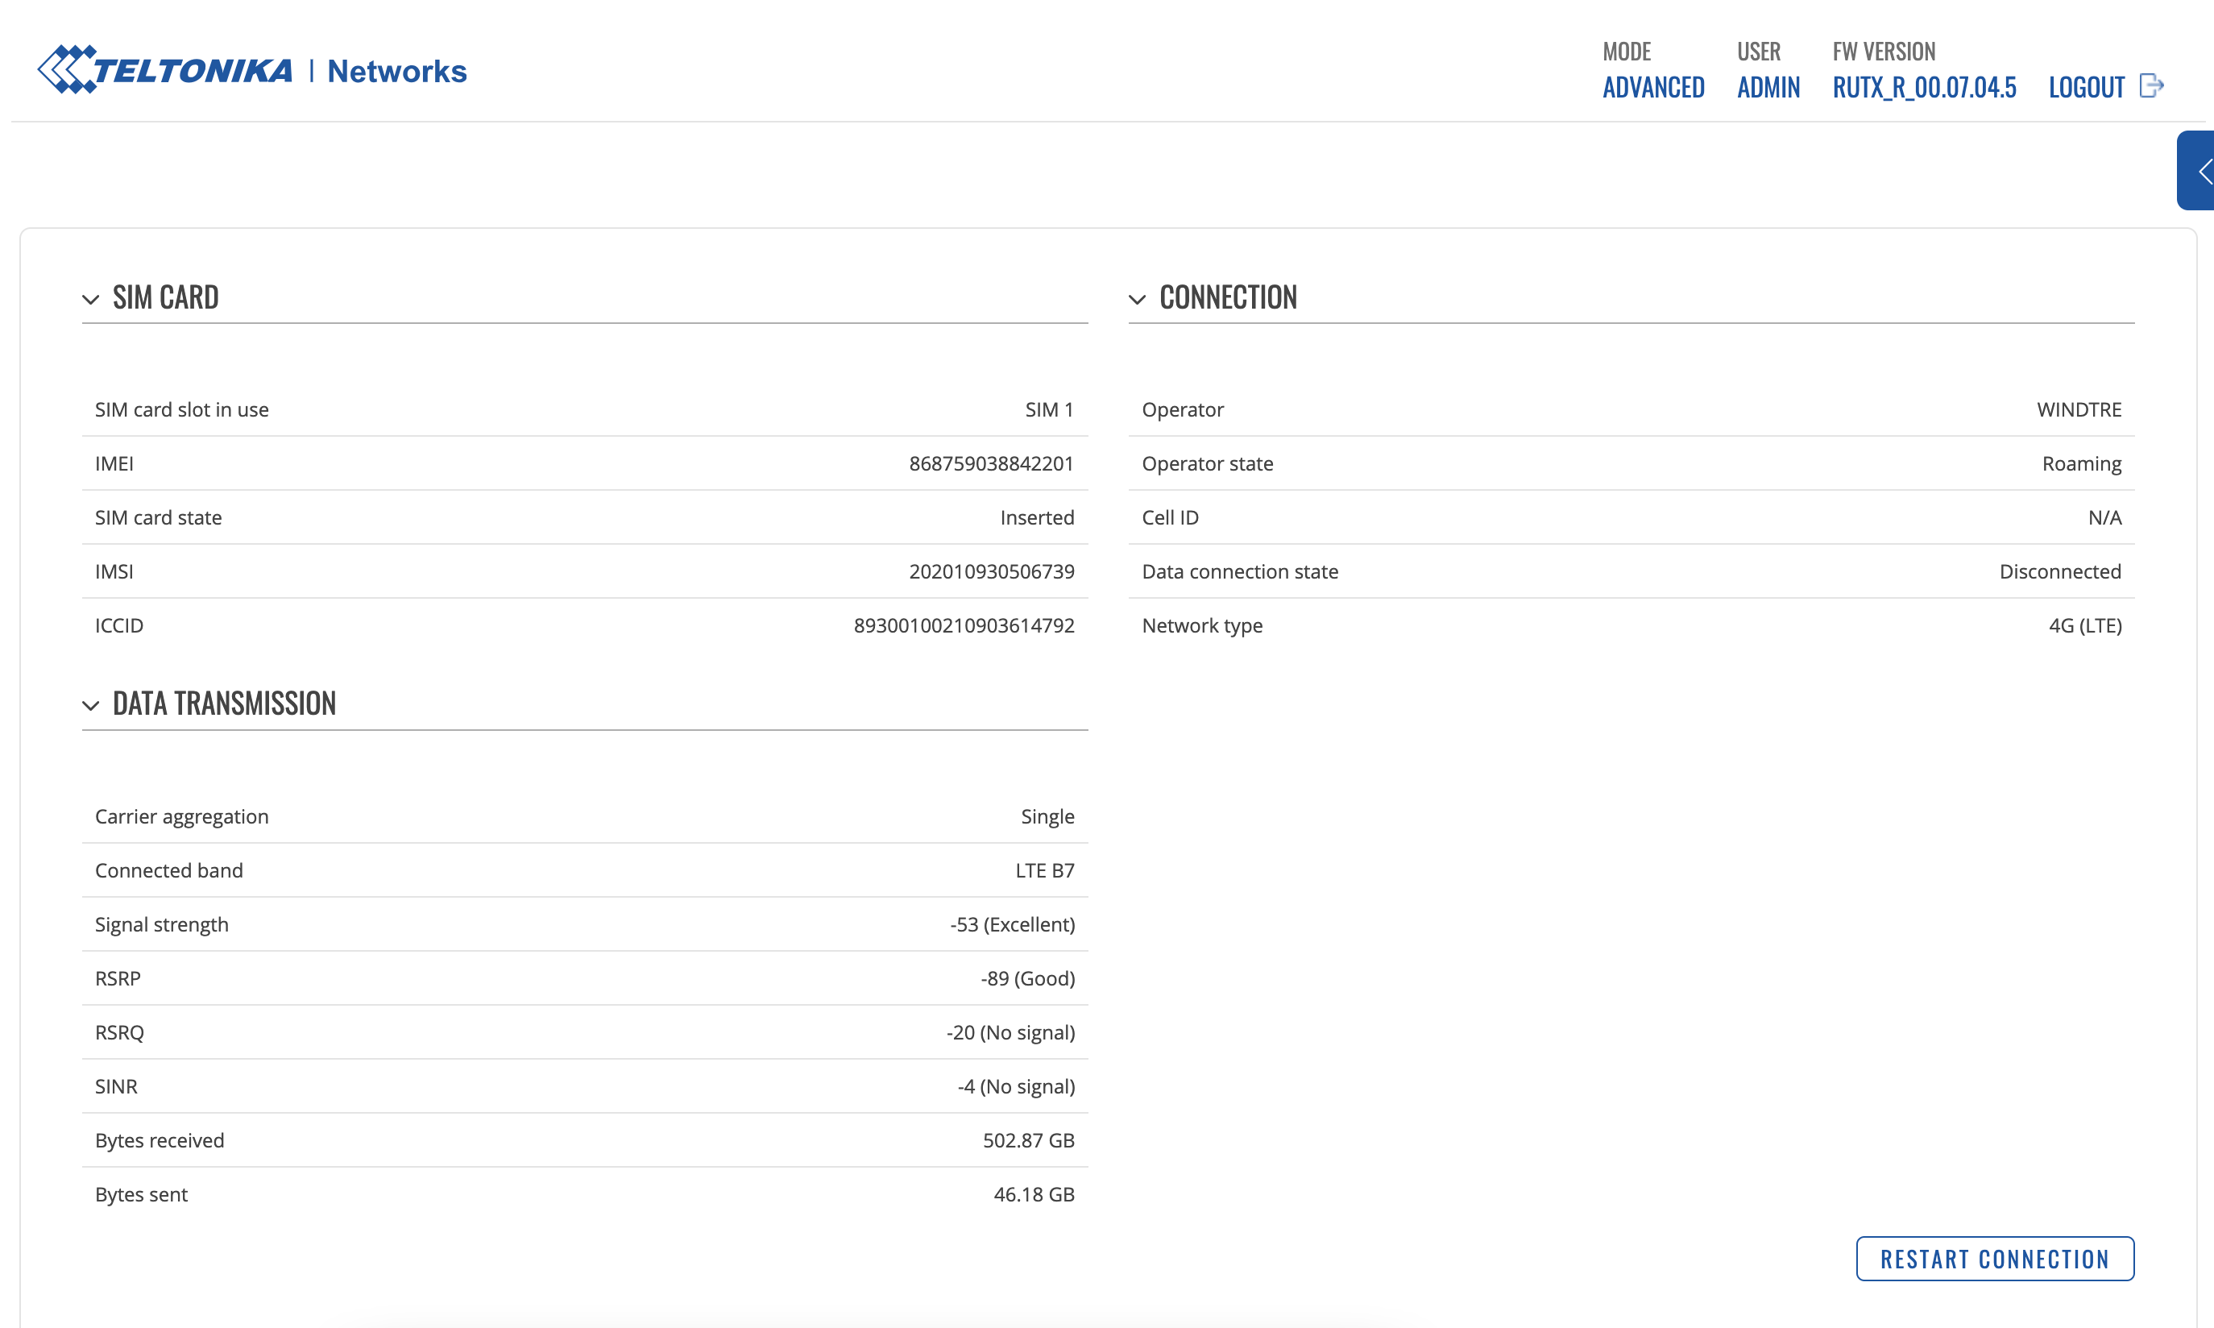The width and height of the screenshot is (2214, 1328).
Task: Click the MODE header label
Action: click(1627, 52)
